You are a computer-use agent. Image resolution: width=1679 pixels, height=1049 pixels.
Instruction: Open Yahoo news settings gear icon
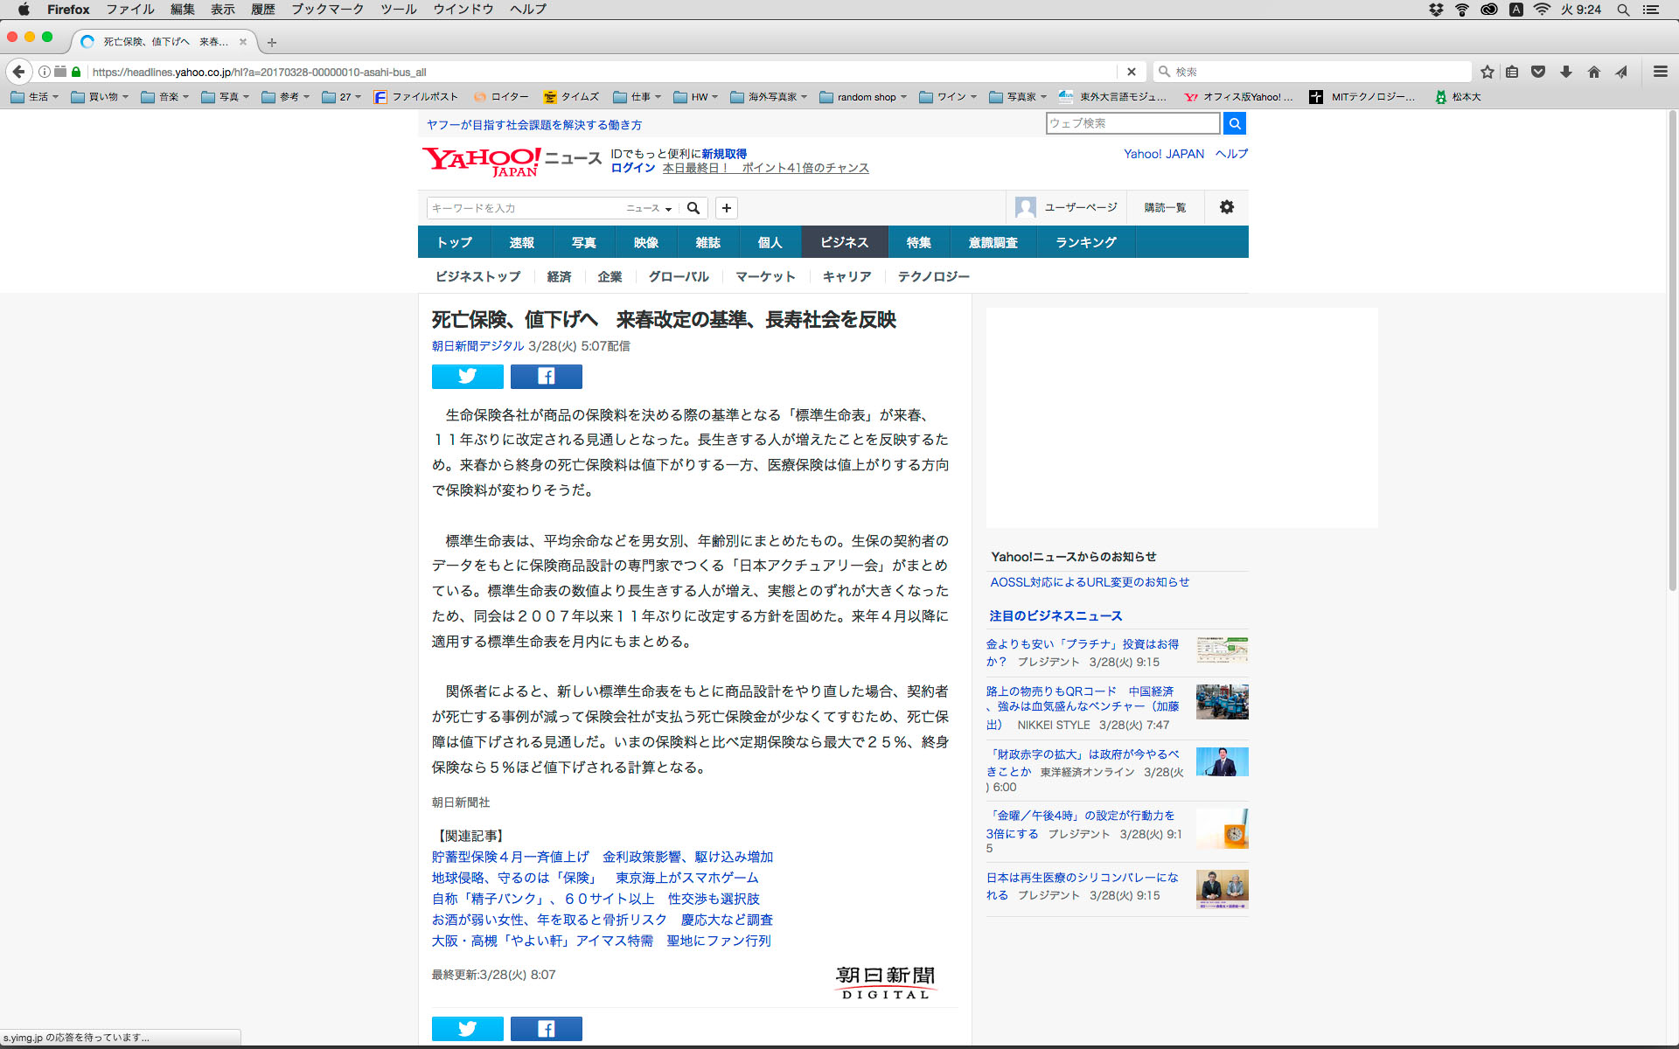tap(1226, 207)
